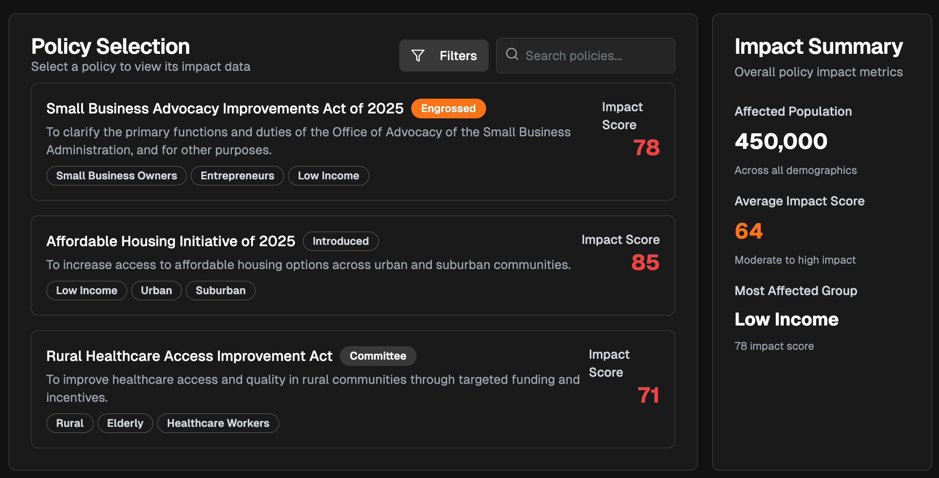The height and width of the screenshot is (478, 939).
Task: Select the Small Business Owners tag
Action: (x=117, y=176)
